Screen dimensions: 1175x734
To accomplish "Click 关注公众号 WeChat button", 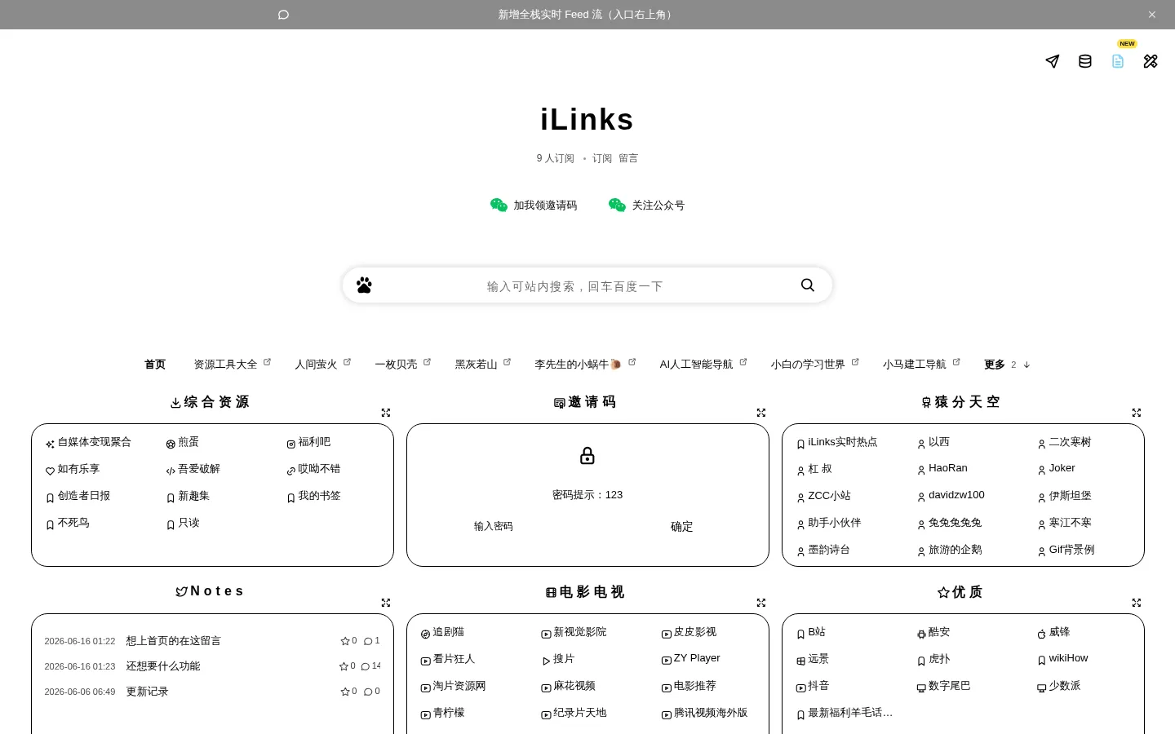I will coord(646,206).
